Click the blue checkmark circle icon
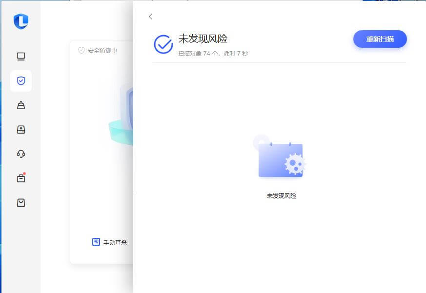 [163, 44]
